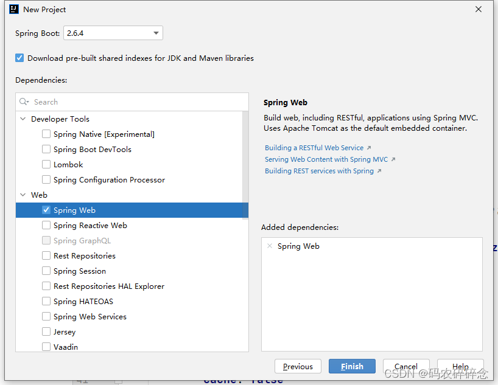Viewport: 498px width, 385px height.
Task: Click the Help button
Action: (x=460, y=366)
